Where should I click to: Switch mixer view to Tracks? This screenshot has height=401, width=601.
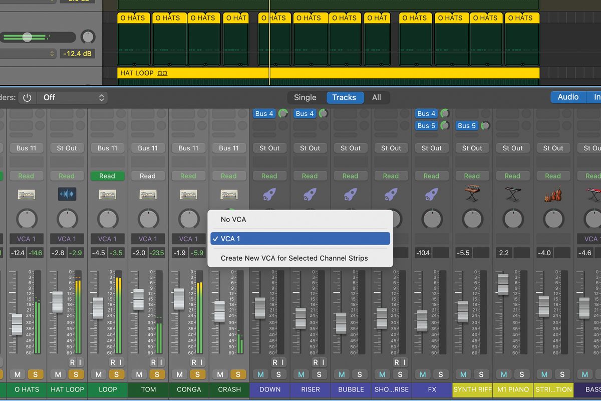344,98
